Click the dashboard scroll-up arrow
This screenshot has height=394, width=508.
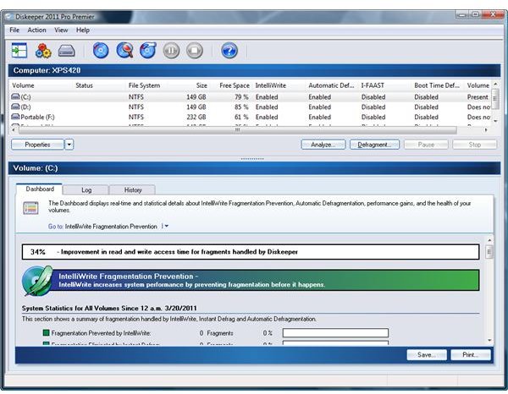489,240
